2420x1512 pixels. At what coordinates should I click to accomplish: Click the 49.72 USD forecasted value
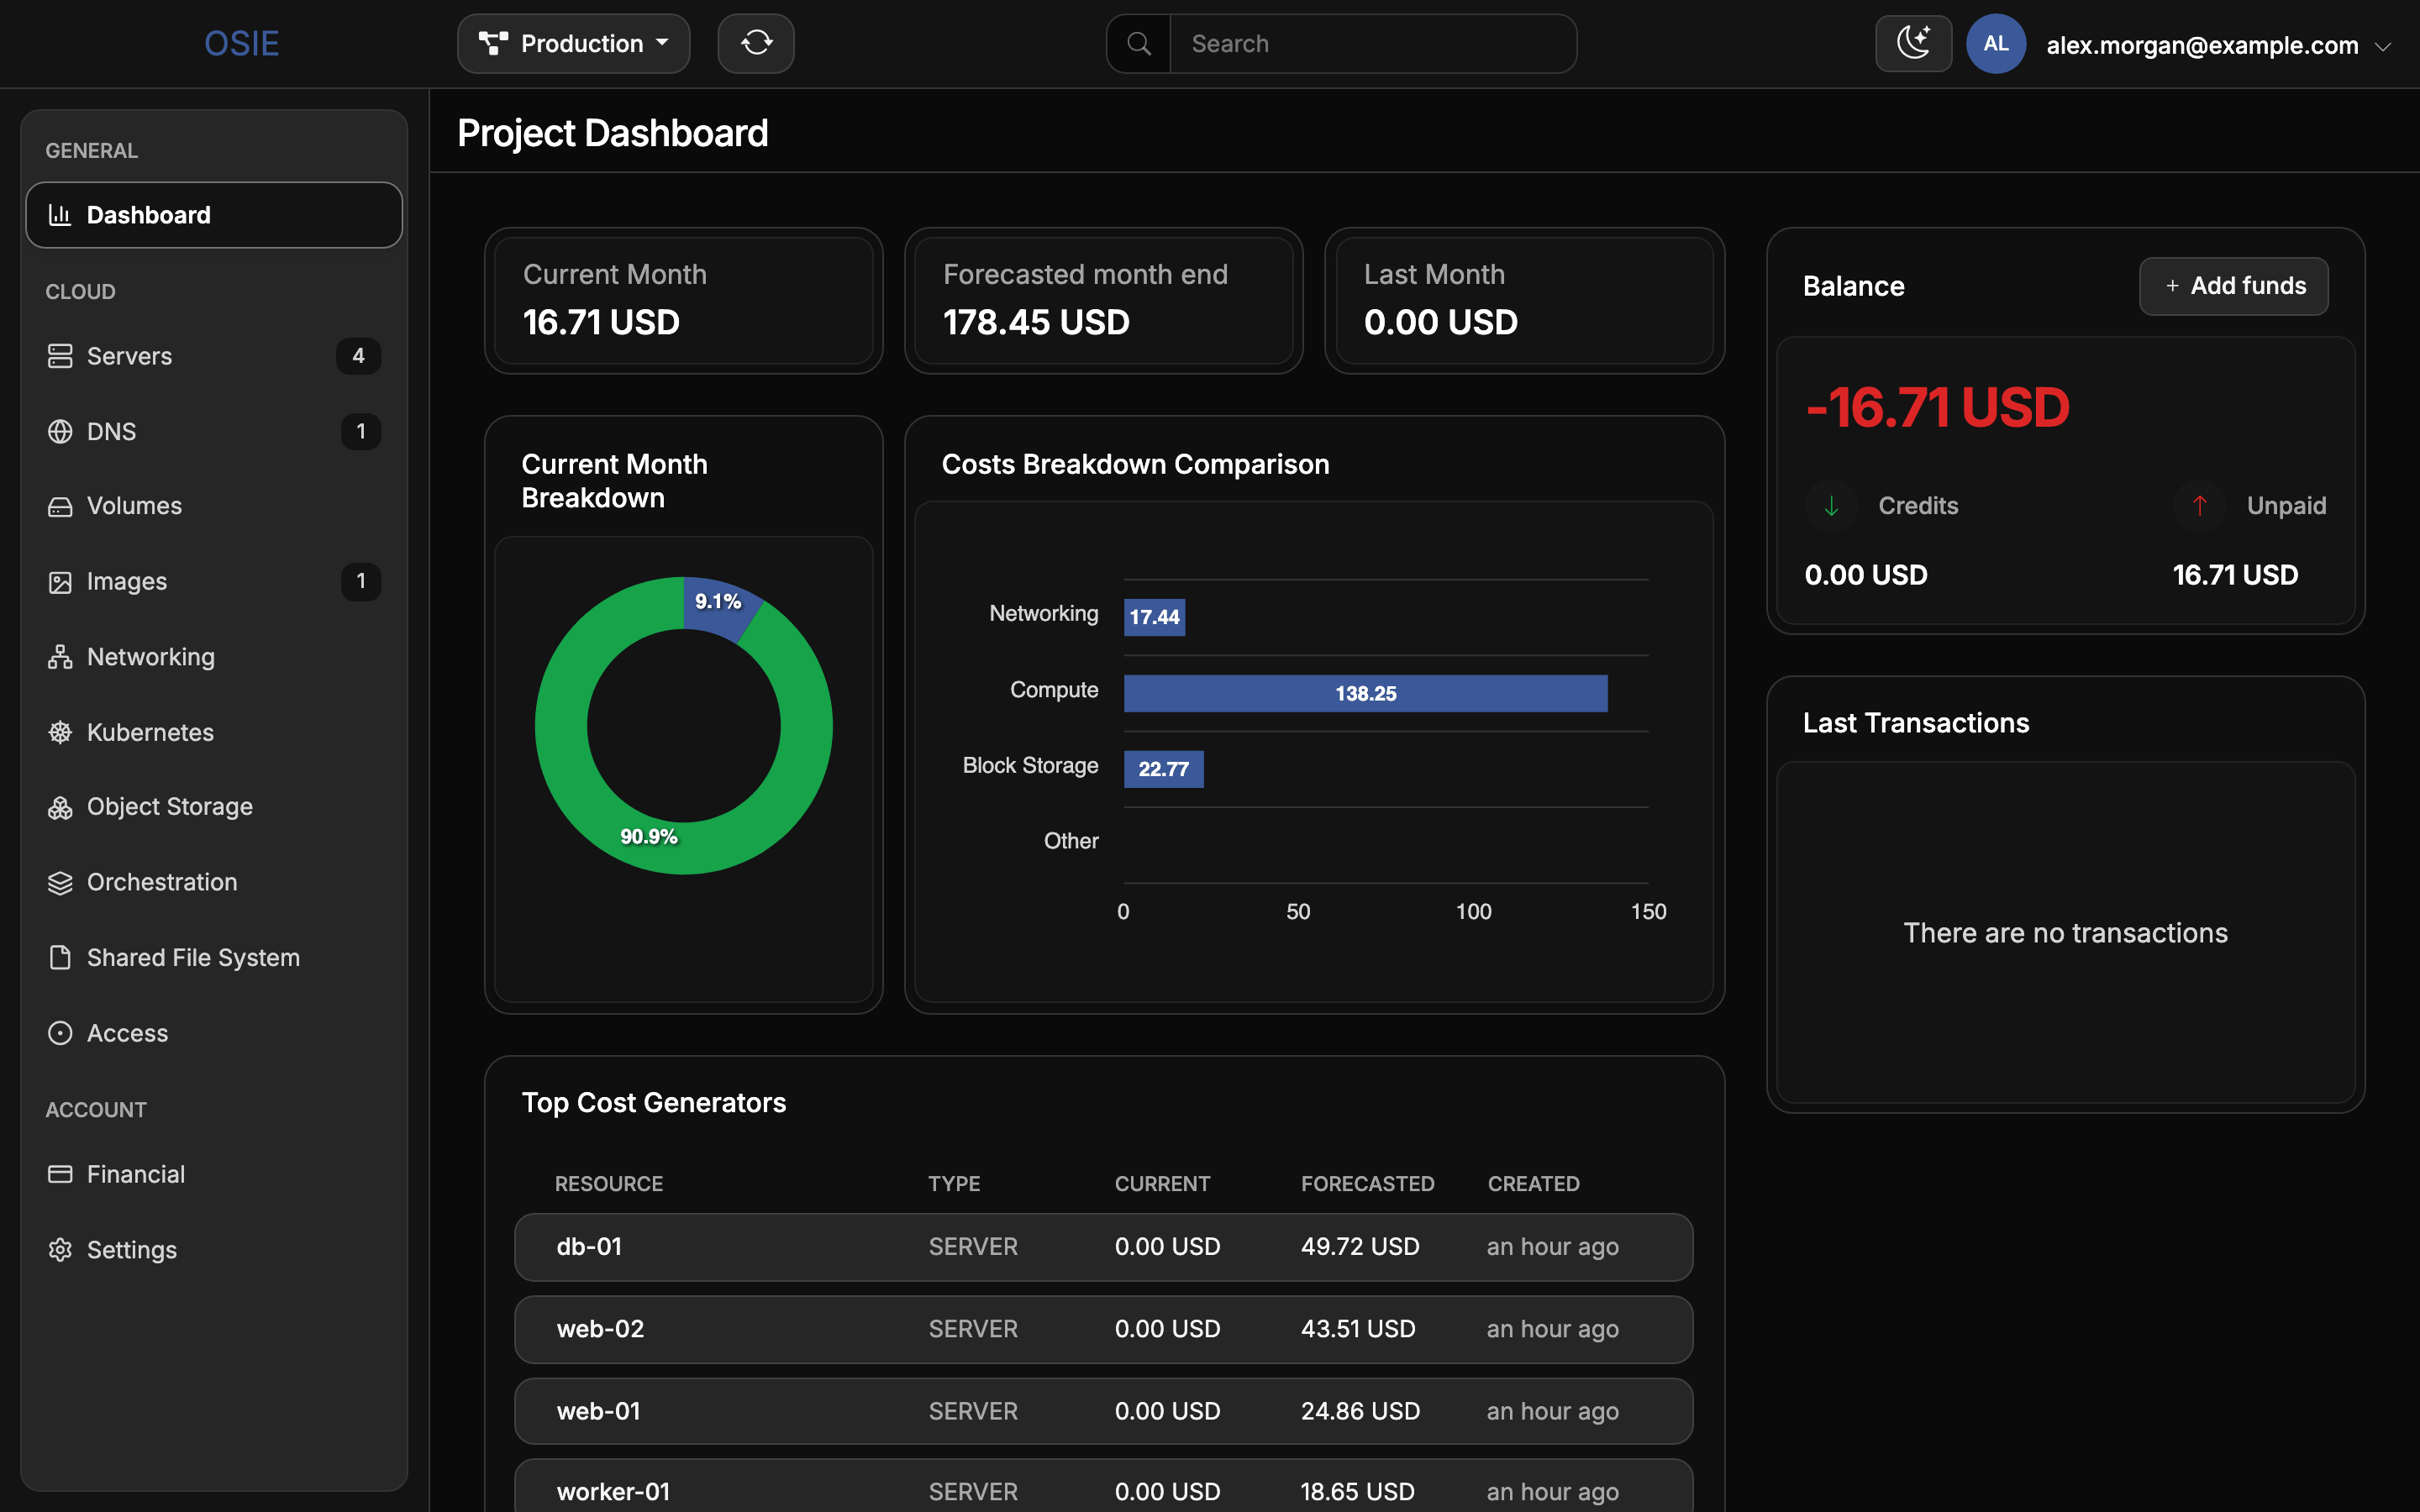1360,1247
